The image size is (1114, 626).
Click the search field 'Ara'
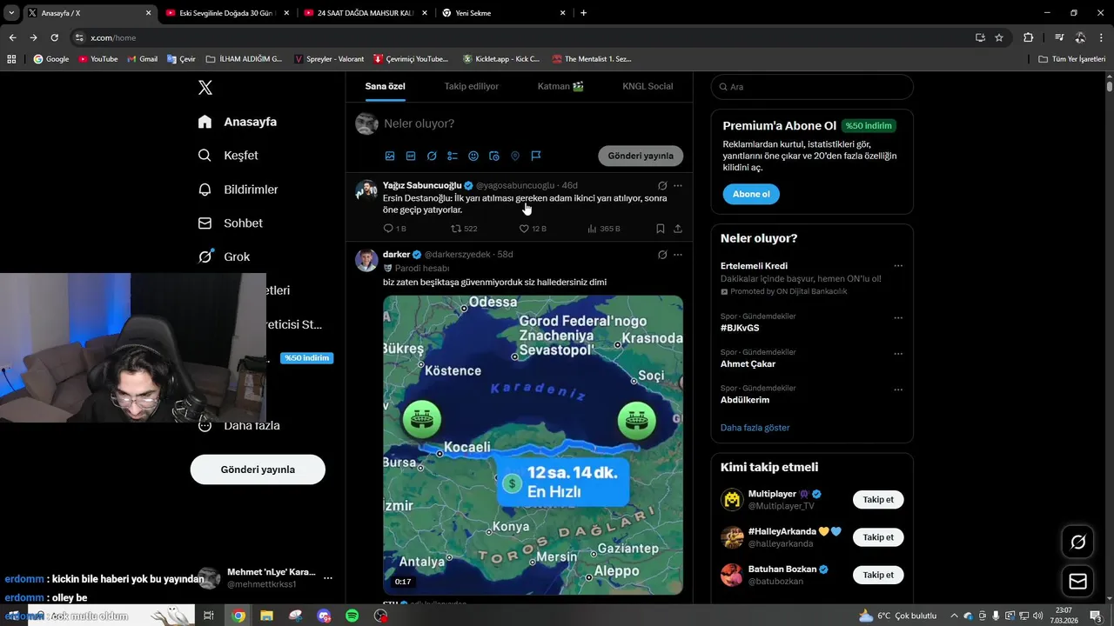812,87
